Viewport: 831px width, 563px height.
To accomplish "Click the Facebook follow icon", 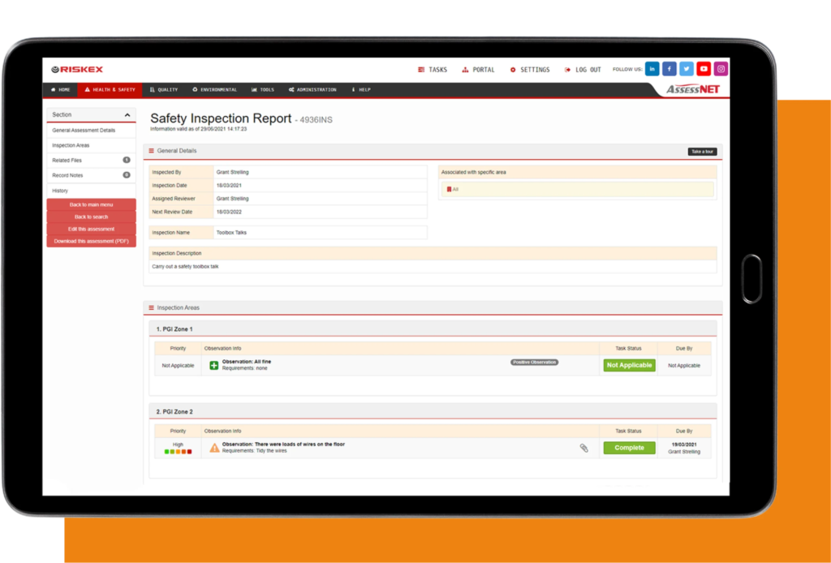I will pos(670,69).
